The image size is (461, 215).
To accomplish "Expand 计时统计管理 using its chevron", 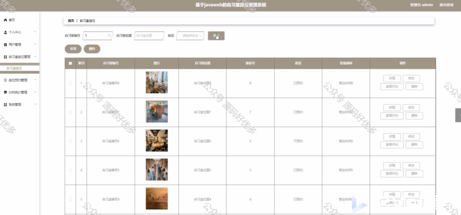I will 35,92.
